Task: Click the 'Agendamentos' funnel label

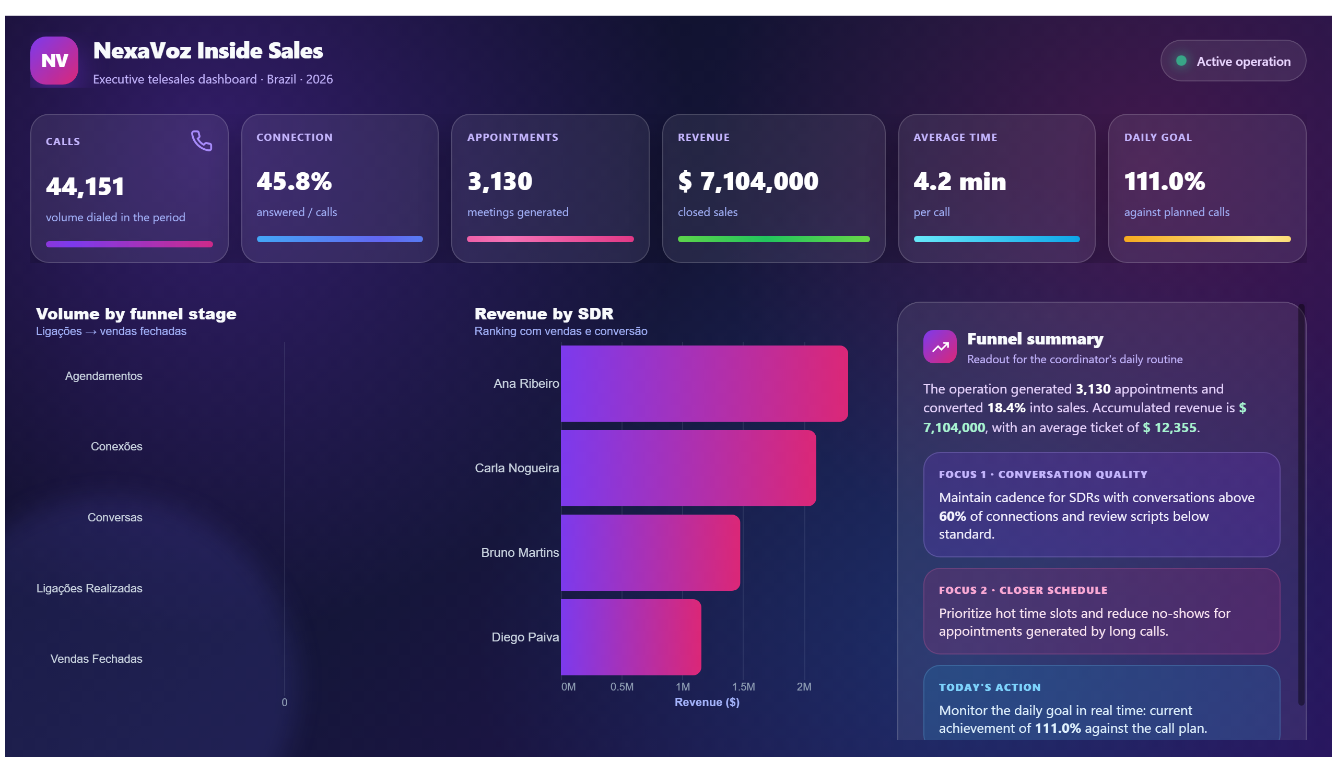Action: [104, 376]
